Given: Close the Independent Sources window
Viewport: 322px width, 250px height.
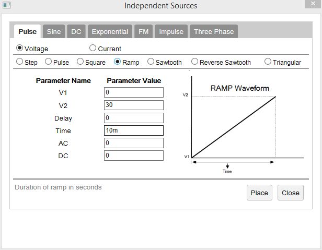Looking at the screenshot, I should (313, 4).
